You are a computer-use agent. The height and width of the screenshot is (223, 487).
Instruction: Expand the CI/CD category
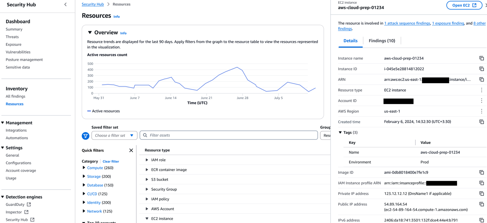click(x=84, y=194)
